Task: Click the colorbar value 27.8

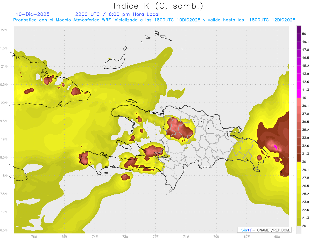Action: click(306, 178)
